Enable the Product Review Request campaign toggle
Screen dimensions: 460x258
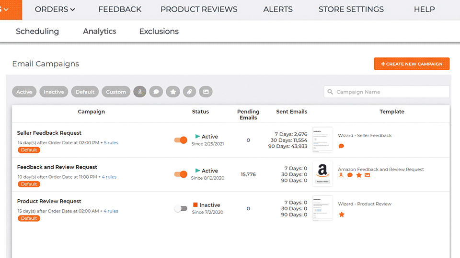point(180,209)
